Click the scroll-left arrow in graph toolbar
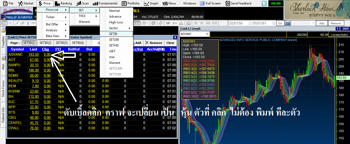Viewport: 350px width, 144px height. point(196,23)
